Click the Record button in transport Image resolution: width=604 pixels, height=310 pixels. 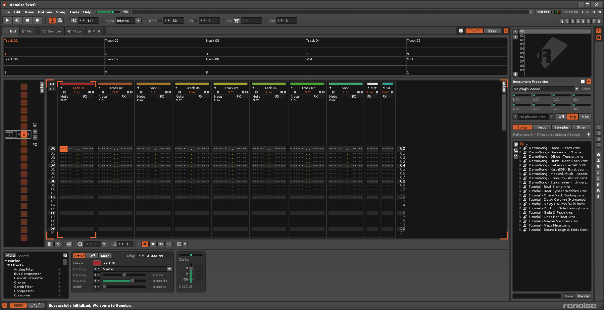[37, 20]
